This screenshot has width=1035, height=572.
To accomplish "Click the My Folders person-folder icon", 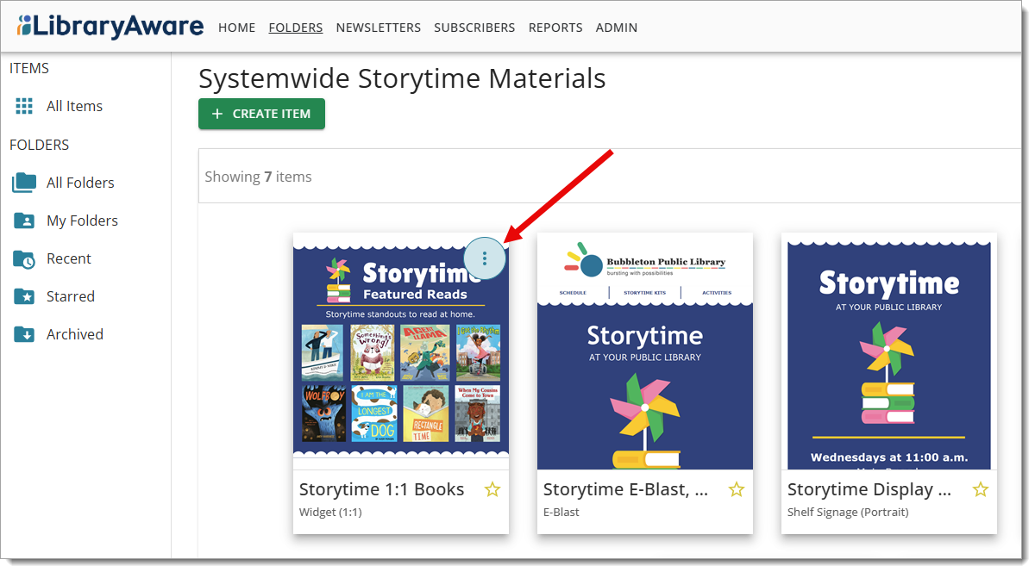I will coord(24,221).
